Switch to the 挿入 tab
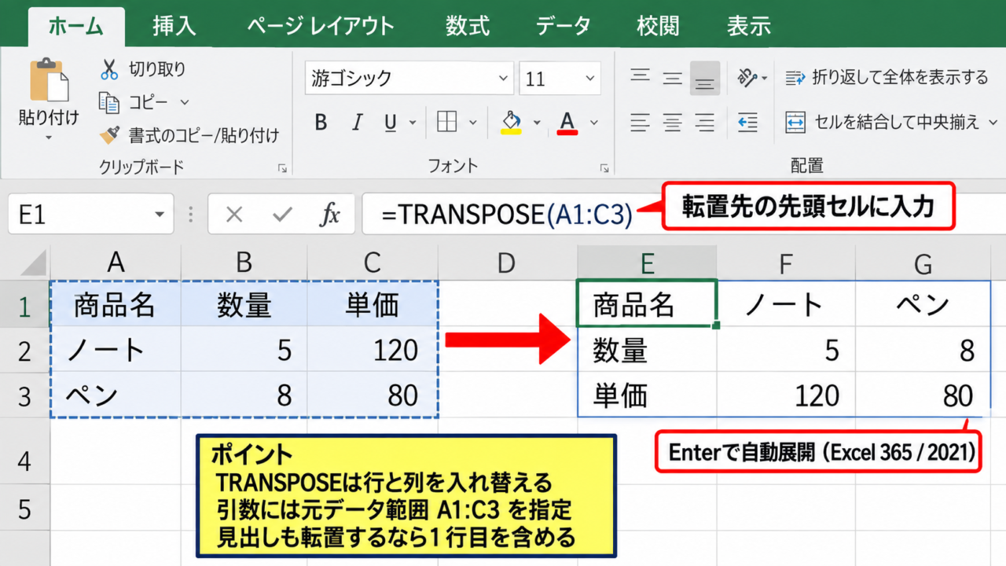This screenshot has height=566, width=1006. 174,26
